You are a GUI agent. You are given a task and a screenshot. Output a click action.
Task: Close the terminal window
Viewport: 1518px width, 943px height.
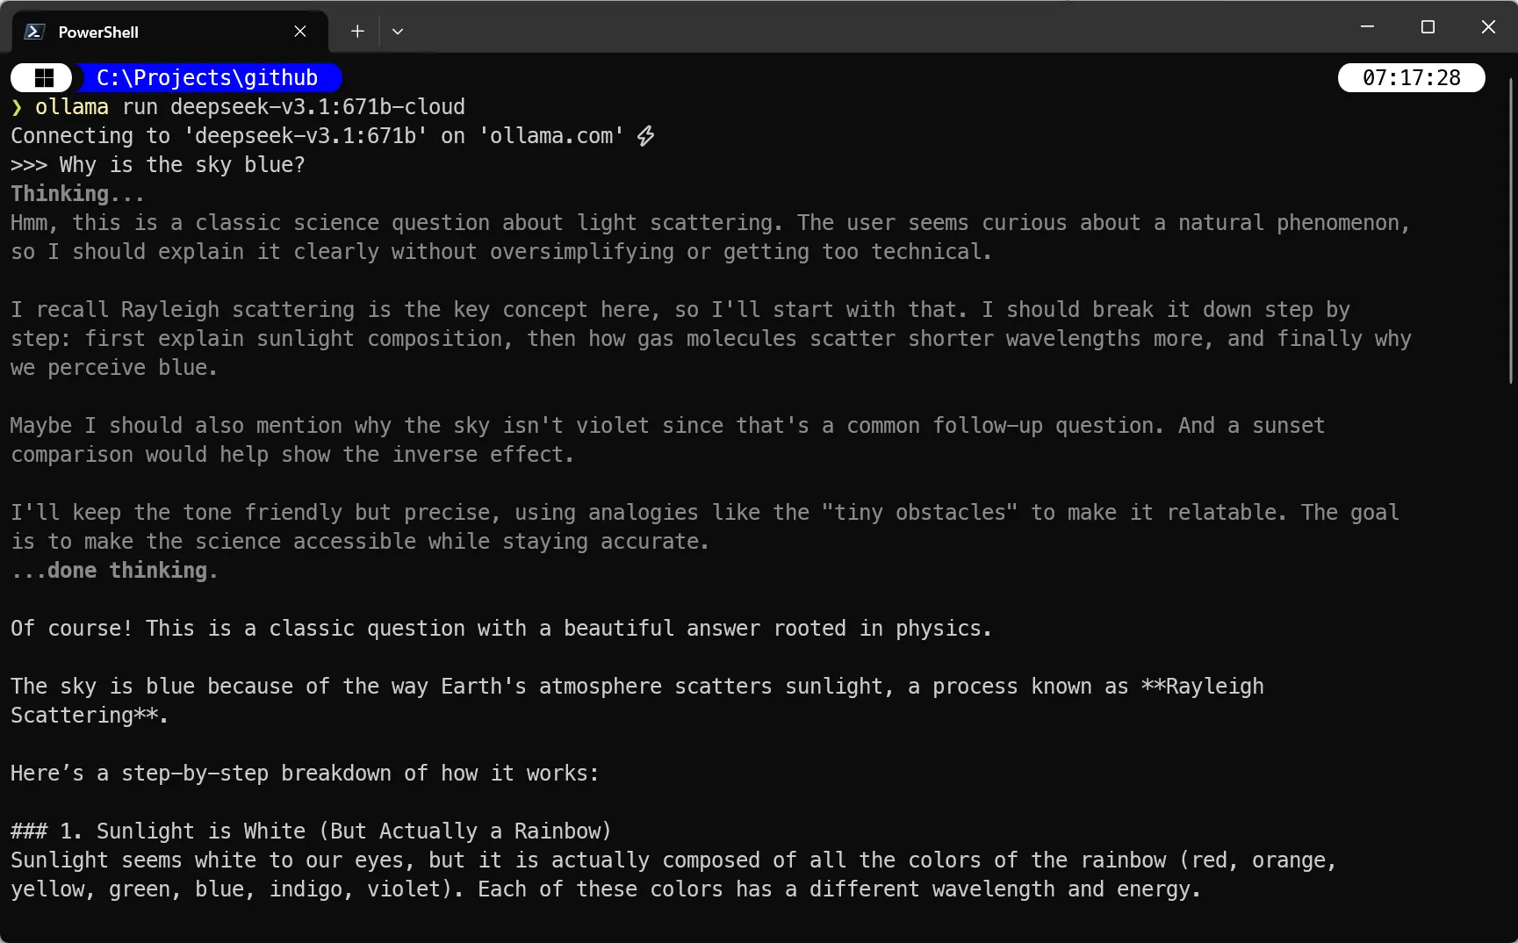[1488, 27]
